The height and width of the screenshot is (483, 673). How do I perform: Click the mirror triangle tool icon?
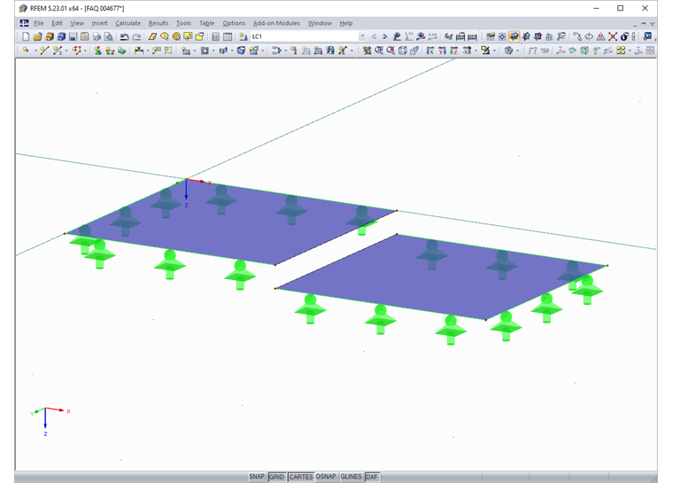click(601, 36)
